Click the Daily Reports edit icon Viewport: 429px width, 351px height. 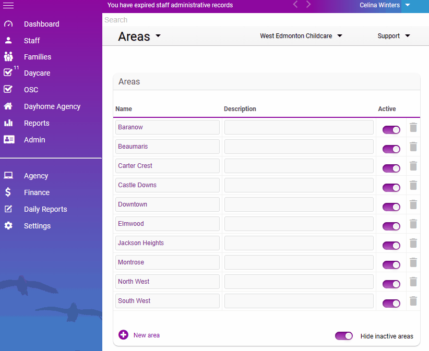click(x=8, y=209)
